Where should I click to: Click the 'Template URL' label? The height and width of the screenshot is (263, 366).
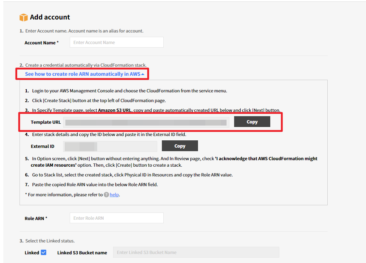click(x=46, y=122)
